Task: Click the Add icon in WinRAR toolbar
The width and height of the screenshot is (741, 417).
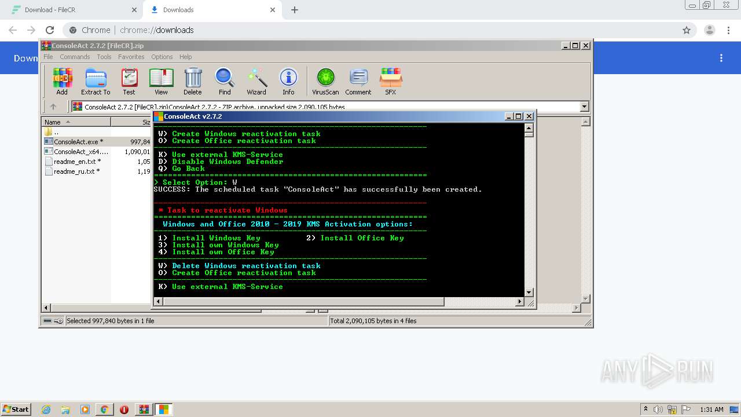Action: click(62, 82)
